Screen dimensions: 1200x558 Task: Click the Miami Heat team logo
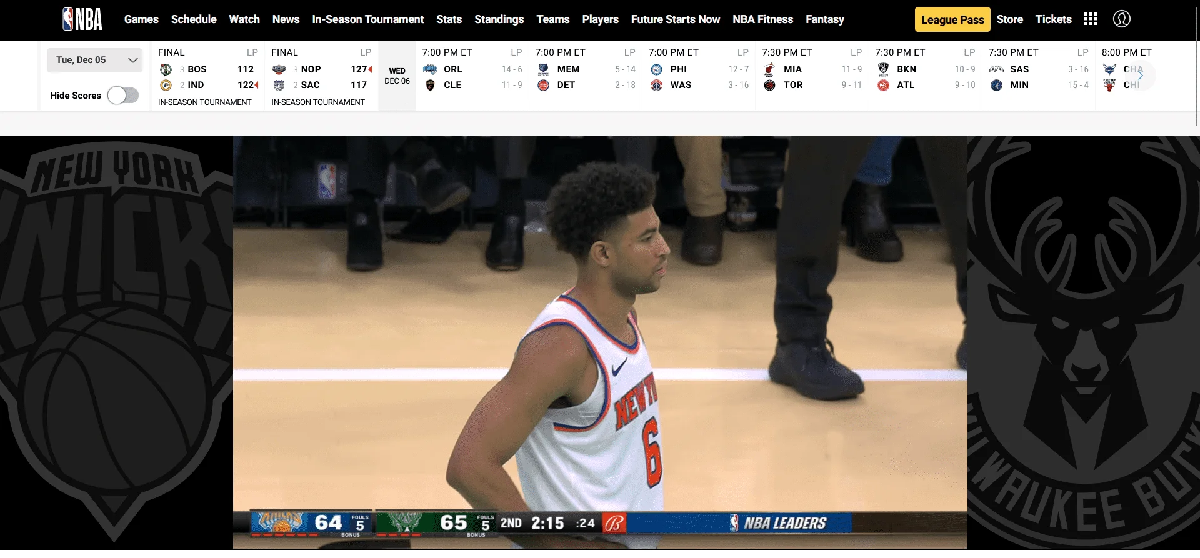[769, 69]
